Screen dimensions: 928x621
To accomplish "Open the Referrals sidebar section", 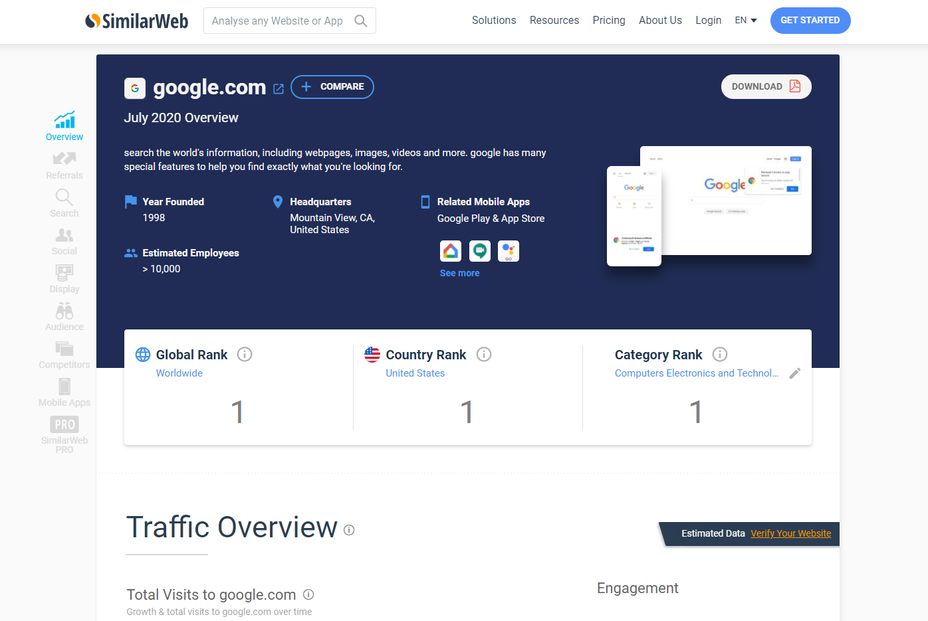I will point(64,165).
